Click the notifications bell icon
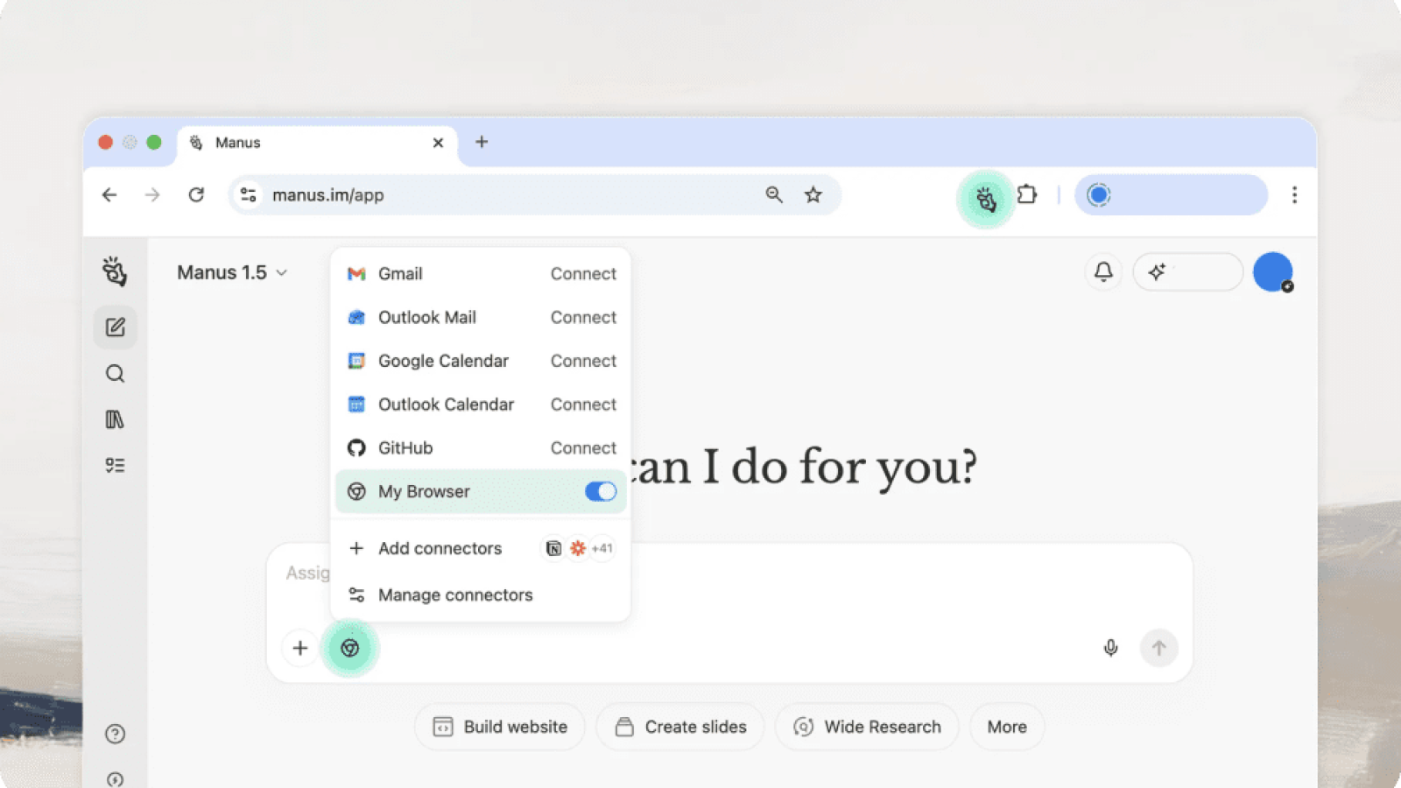 pyautogui.click(x=1103, y=272)
